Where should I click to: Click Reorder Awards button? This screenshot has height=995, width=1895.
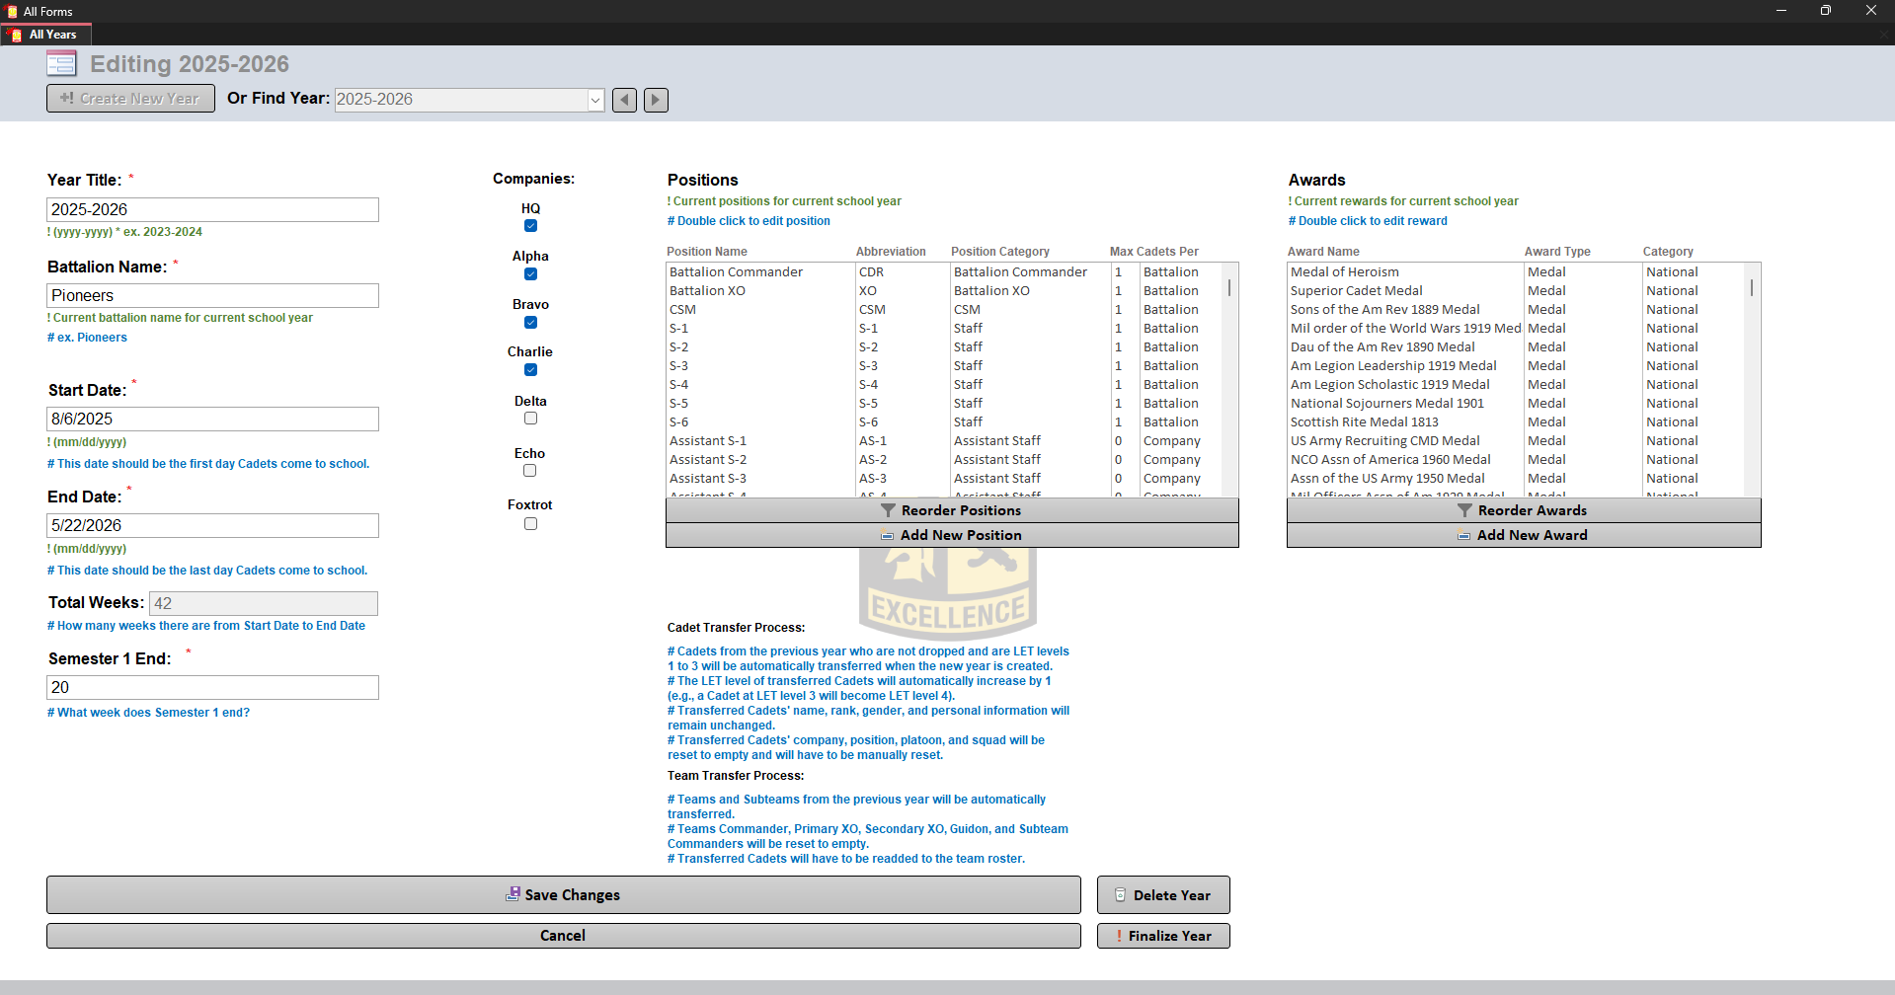[1524, 510]
